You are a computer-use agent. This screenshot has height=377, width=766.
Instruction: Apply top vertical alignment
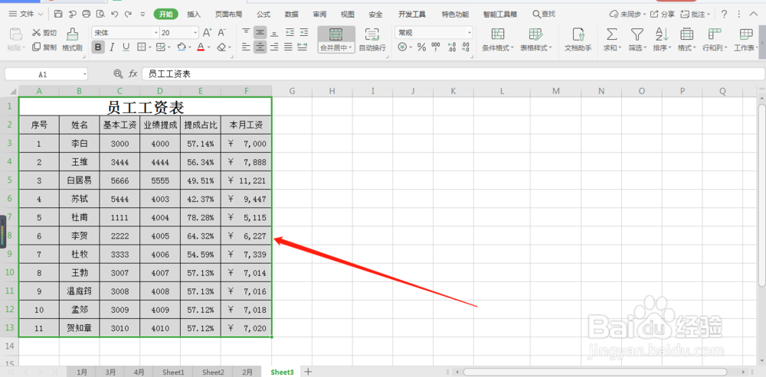246,33
